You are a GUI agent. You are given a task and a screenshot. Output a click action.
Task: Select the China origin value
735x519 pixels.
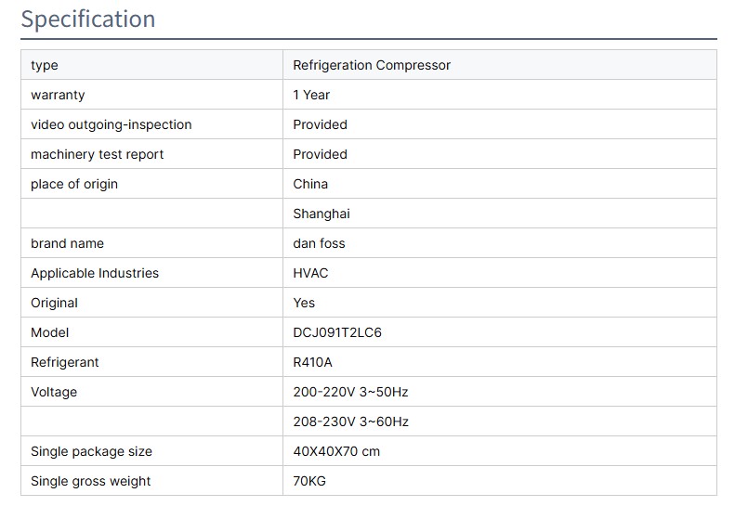pyautogui.click(x=310, y=184)
